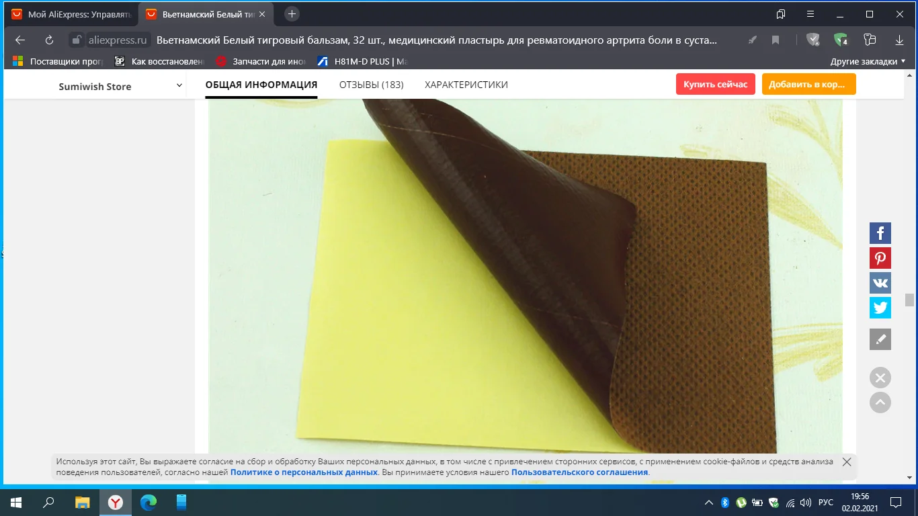Launch Microsoft Edge from the taskbar

click(149, 502)
